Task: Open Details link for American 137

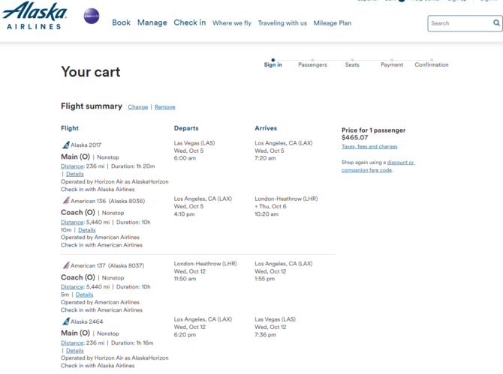Action: coord(84,295)
